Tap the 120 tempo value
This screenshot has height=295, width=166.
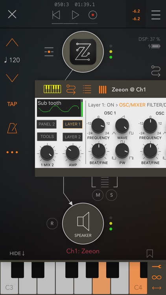(x=12, y=60)
